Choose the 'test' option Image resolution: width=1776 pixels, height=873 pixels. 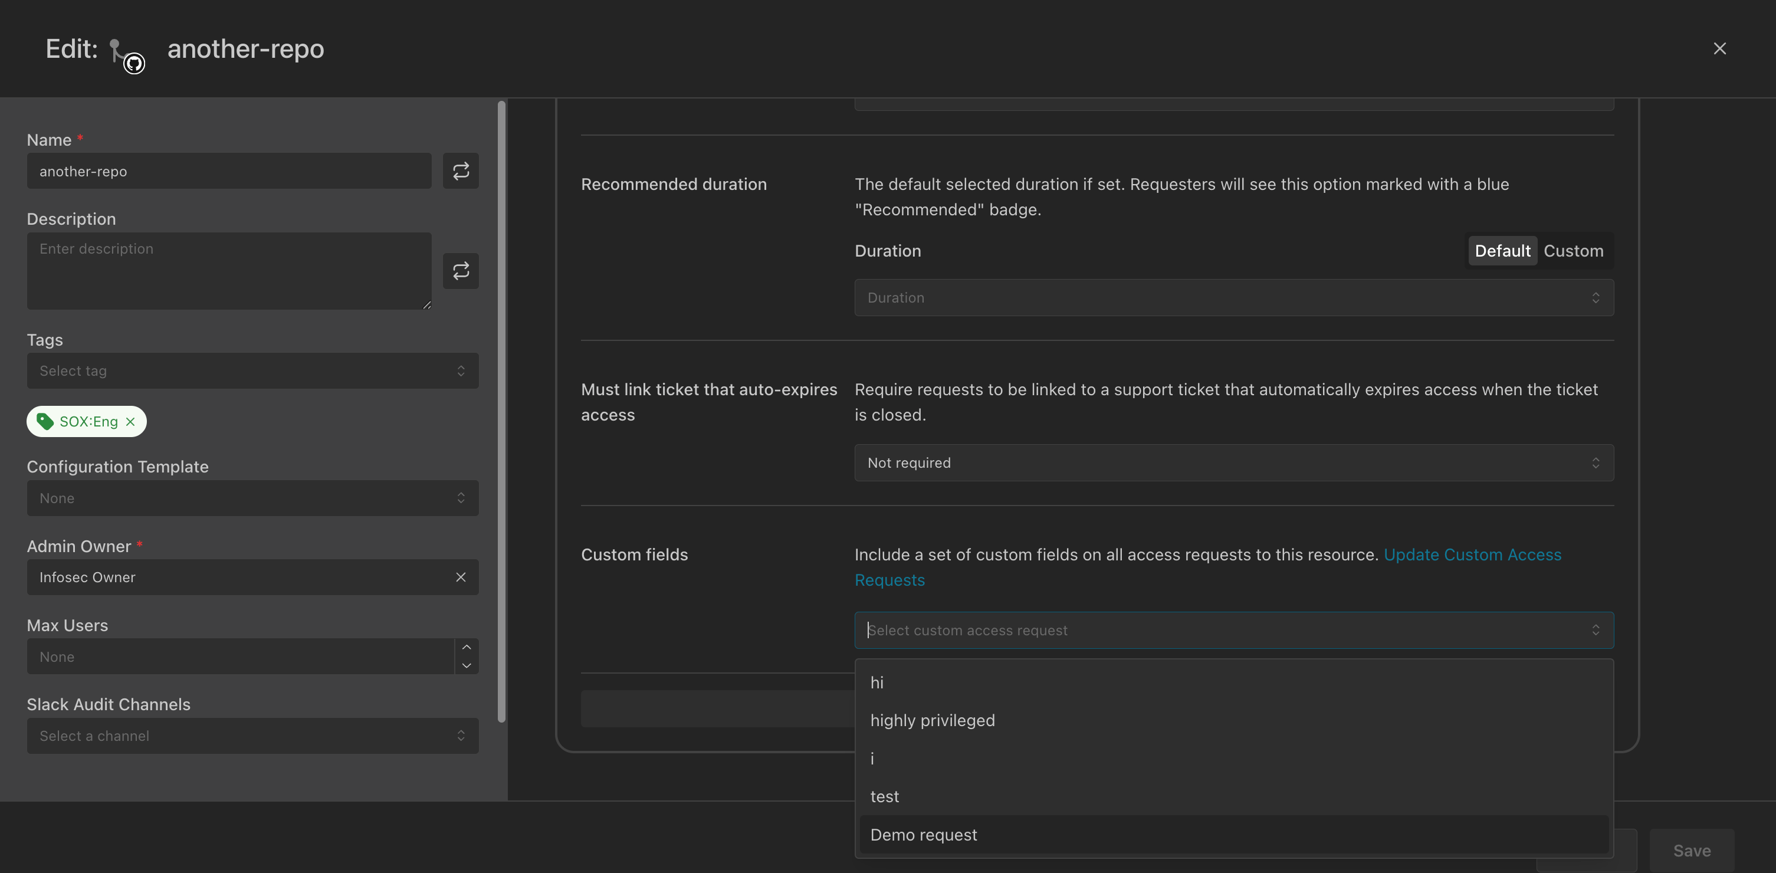(1234, 796)
